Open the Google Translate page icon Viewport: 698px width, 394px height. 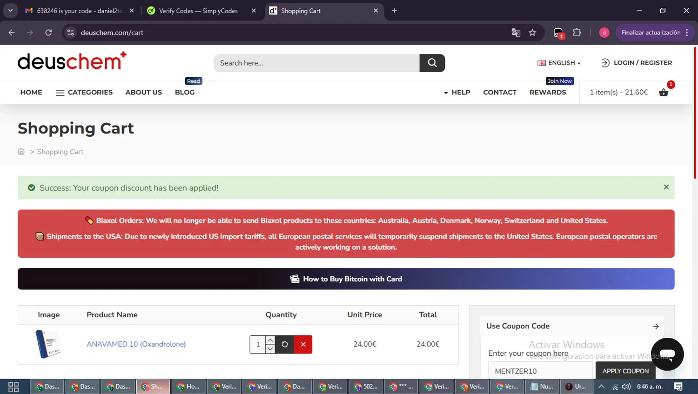tap(516, 33)
